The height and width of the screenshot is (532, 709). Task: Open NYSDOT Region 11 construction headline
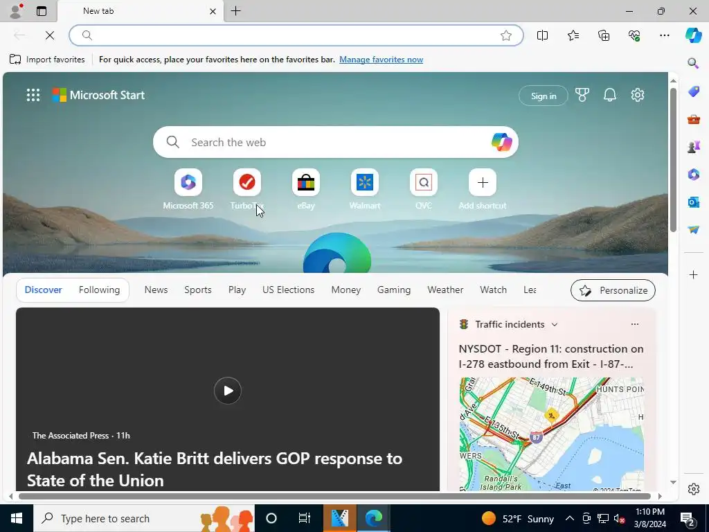(x=550, y=357)
